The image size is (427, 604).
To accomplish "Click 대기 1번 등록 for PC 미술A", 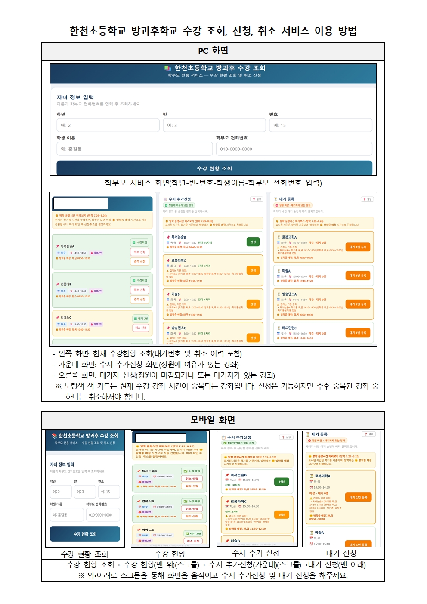I will (x=358, y=276).
